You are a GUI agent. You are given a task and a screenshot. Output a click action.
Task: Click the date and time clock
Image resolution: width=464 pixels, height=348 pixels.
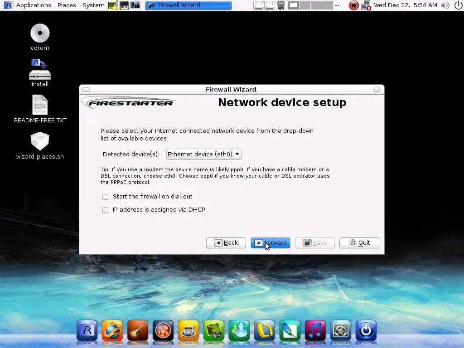(x=406, y=5)
